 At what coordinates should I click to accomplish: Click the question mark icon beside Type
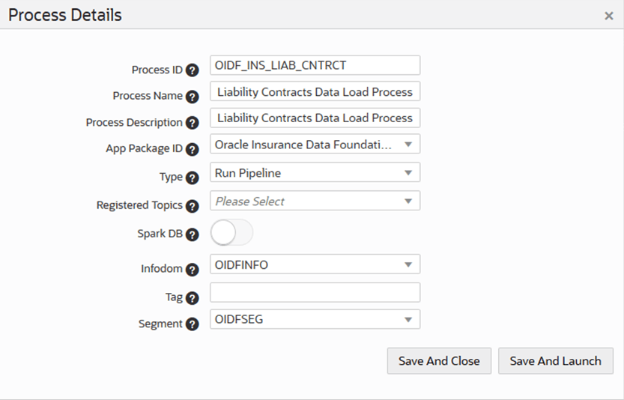click(x=193, y=178)
